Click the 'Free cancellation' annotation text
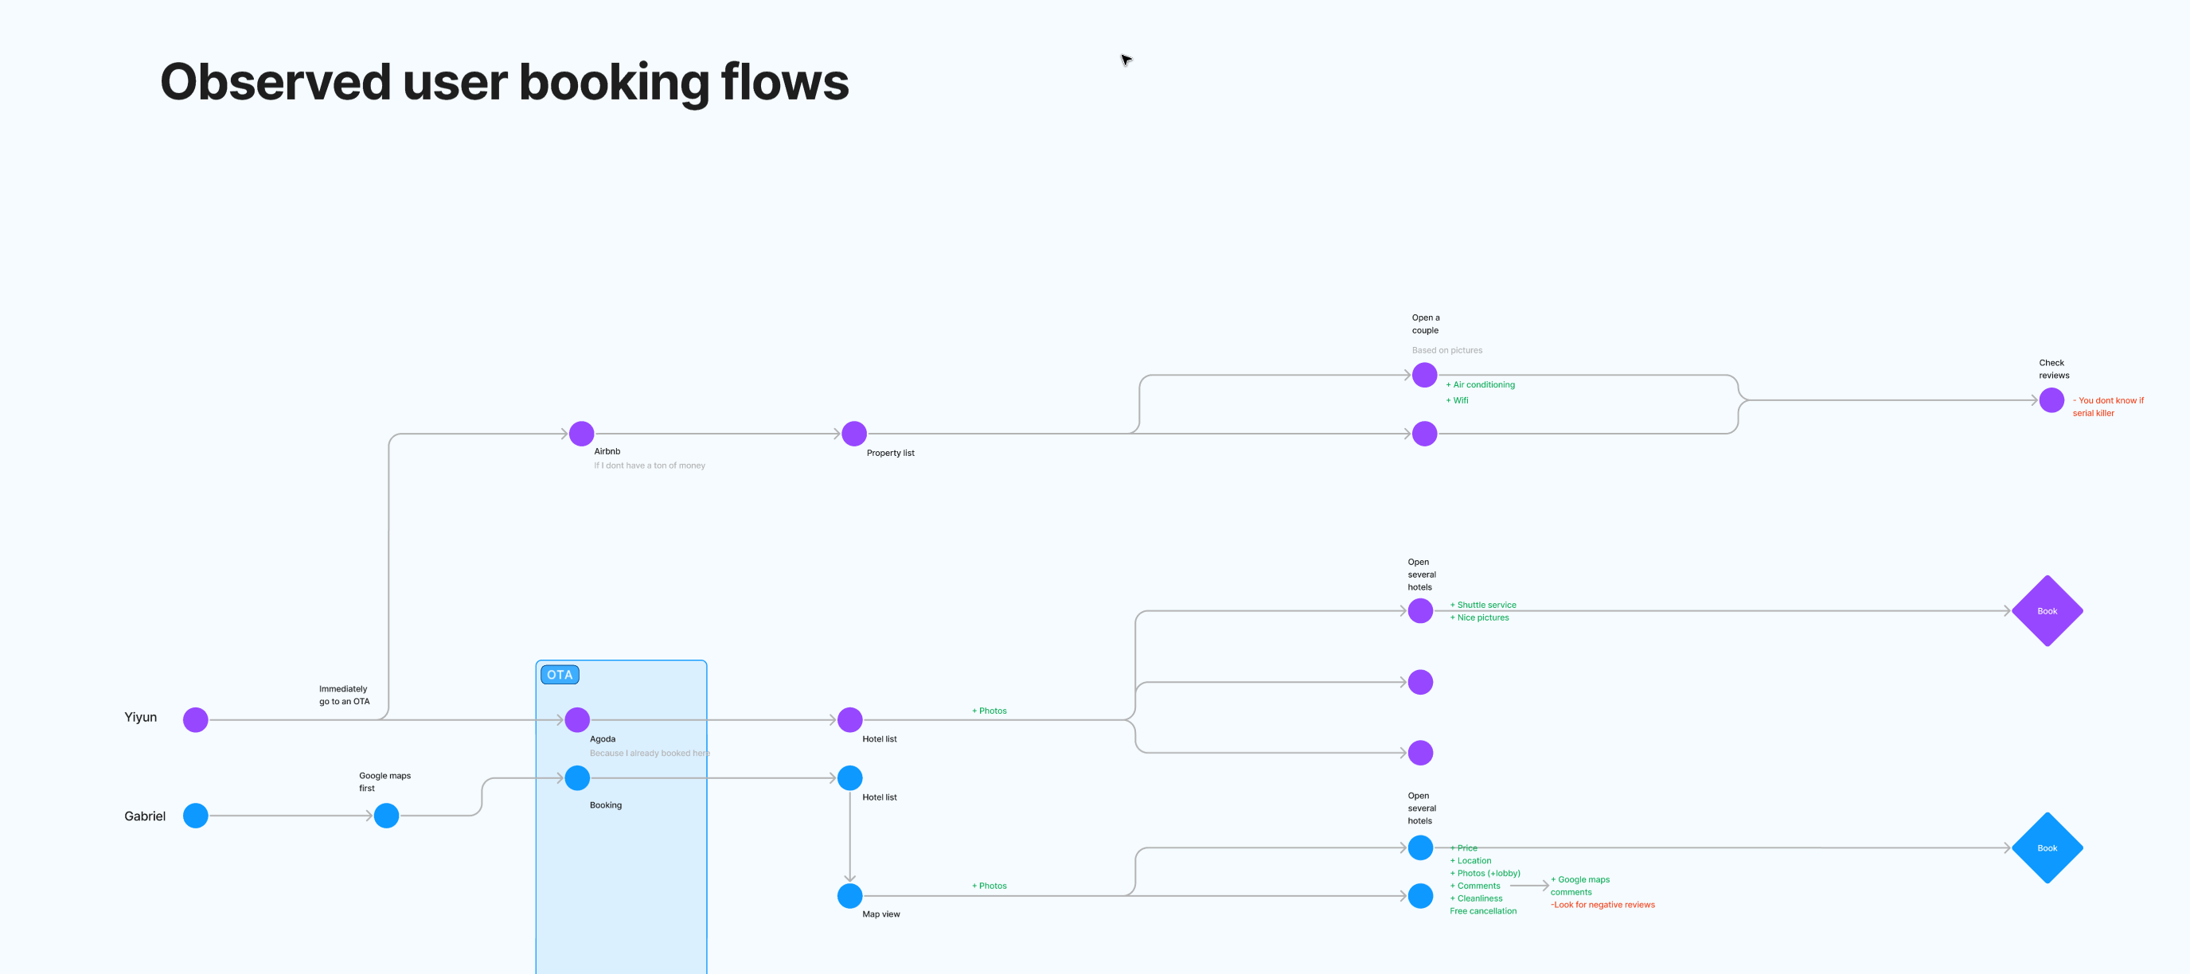 pos(1484,910)
